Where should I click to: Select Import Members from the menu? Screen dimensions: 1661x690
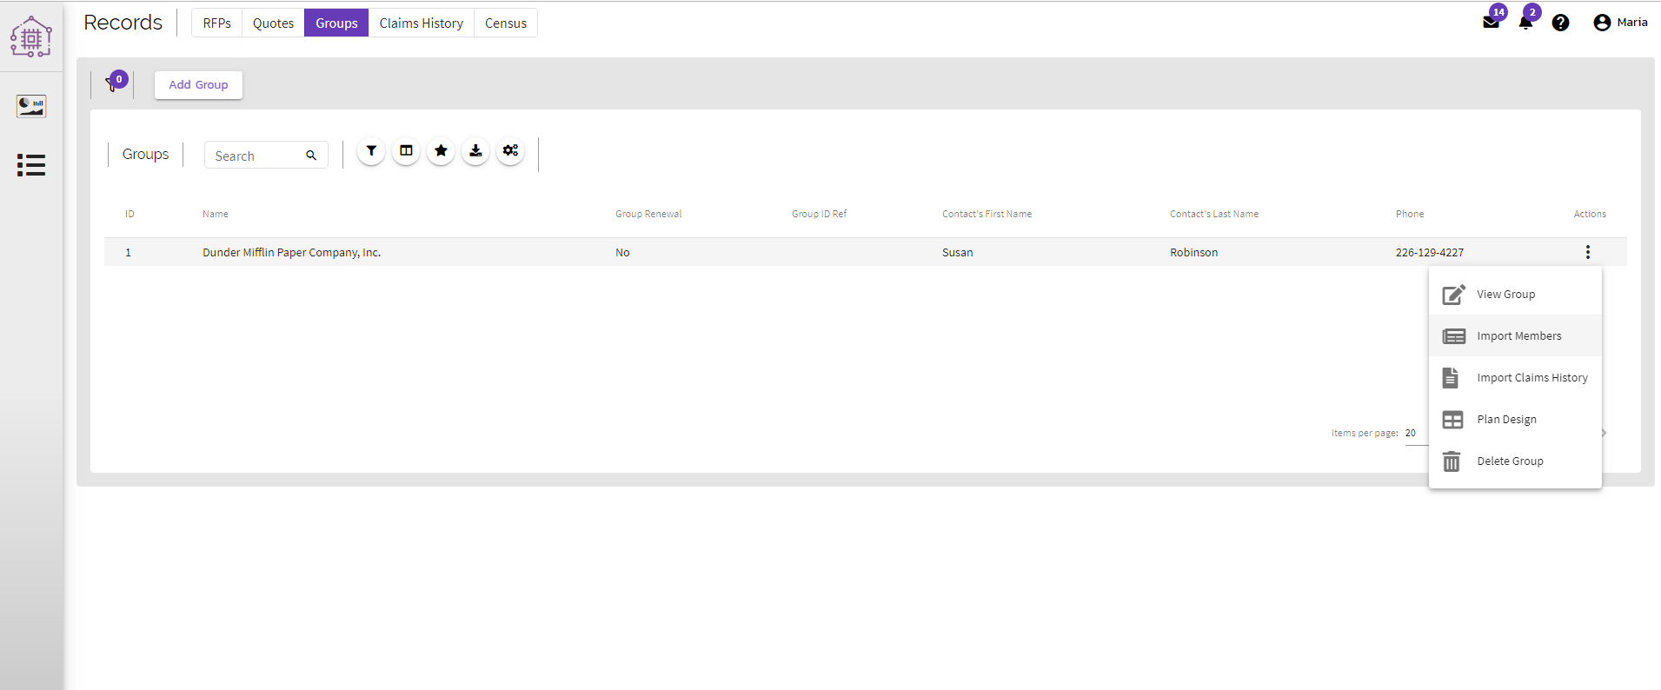[x=1518, y=336]
